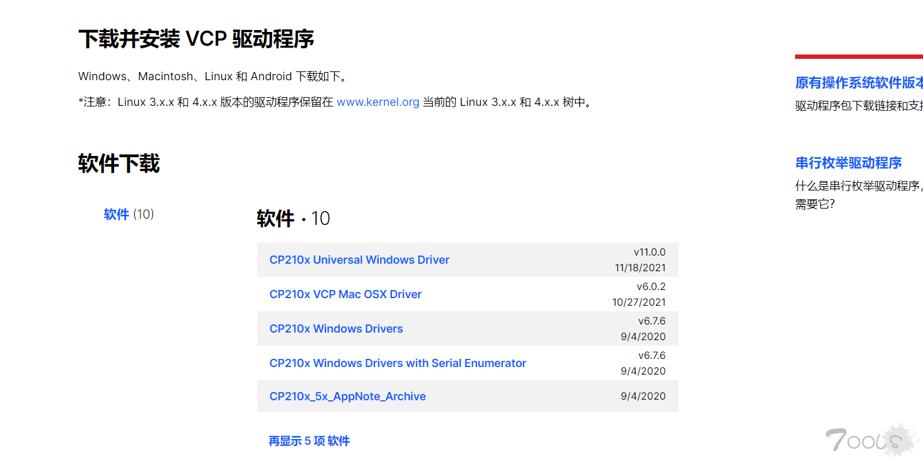Image resolution: width=923 pixels, height=461 pixels.
Task: Select the 软件 (10) filter in sidebar
Action: pyautogui.click(x=129, y=214)
